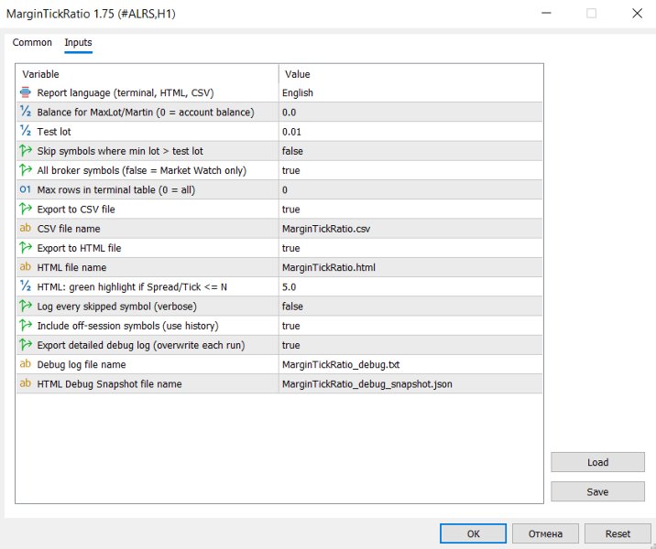Click the Reset button

tap(618, 533)
